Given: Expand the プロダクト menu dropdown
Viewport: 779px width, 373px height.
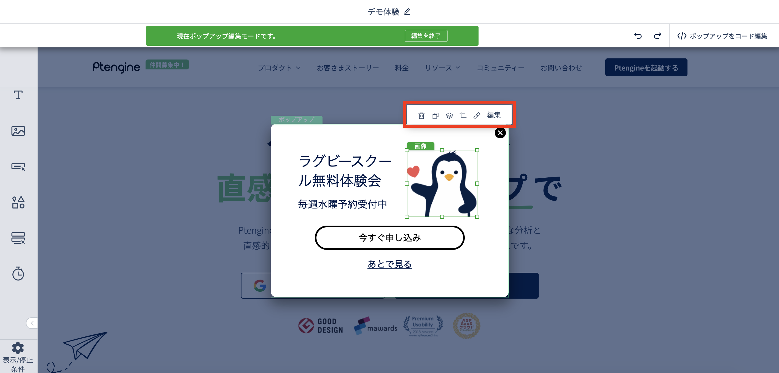Looking at the screenshot, I should coord(279,68).
